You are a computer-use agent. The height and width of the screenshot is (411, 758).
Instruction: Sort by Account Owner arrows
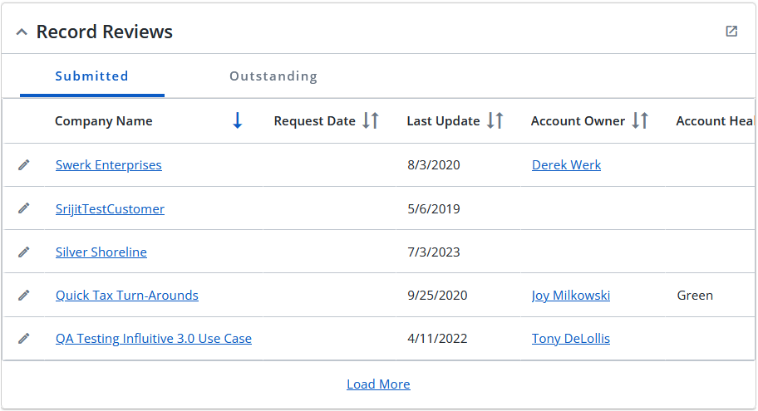click(x=640, y=120)
